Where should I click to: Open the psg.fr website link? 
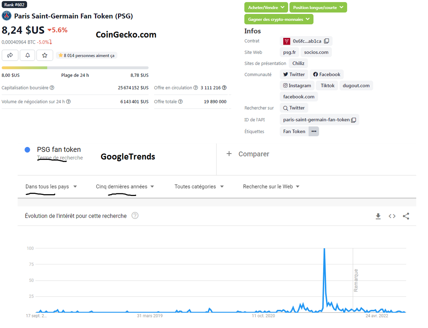[290, 52]
